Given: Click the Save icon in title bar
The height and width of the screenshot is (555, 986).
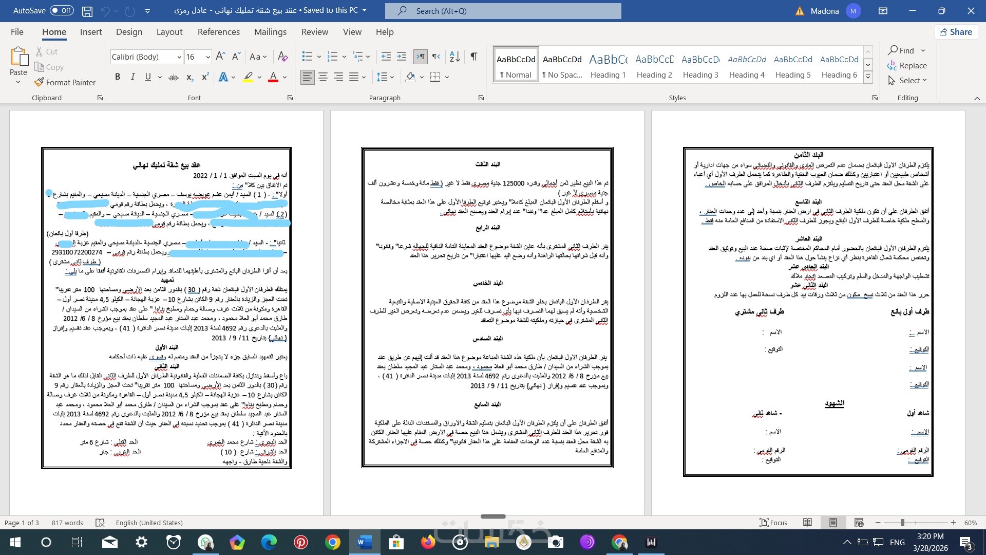Looking at the screenshot, I should (87, 11).
